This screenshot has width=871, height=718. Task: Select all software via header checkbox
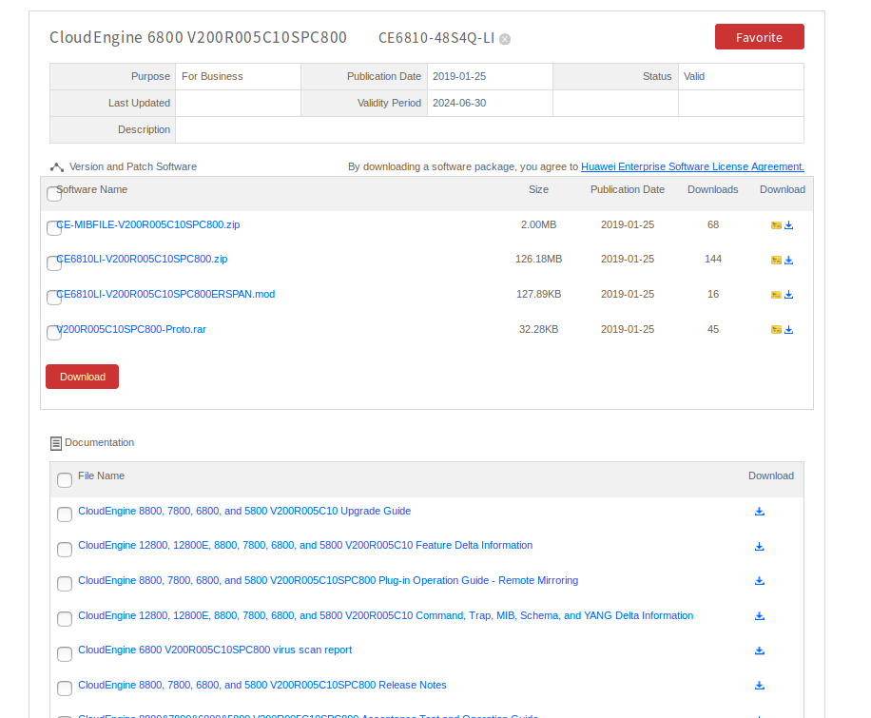tap(54, 194)
